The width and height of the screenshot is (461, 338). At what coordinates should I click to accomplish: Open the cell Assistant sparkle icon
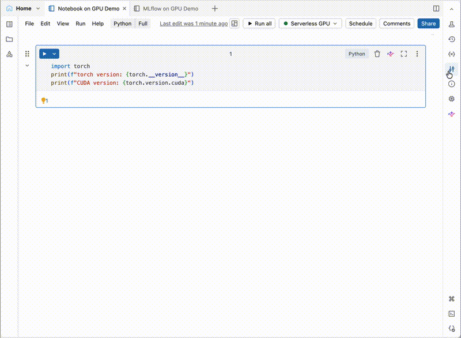tap(391, 54)
